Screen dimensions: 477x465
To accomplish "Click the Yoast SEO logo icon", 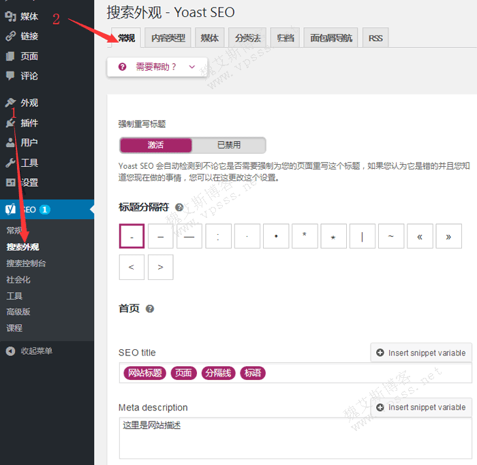I will click(12, 210).
